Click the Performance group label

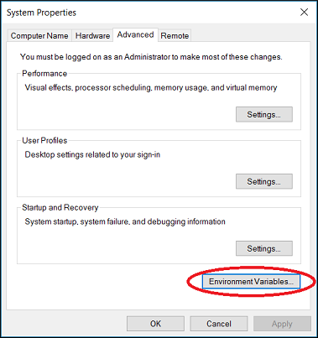44,74
